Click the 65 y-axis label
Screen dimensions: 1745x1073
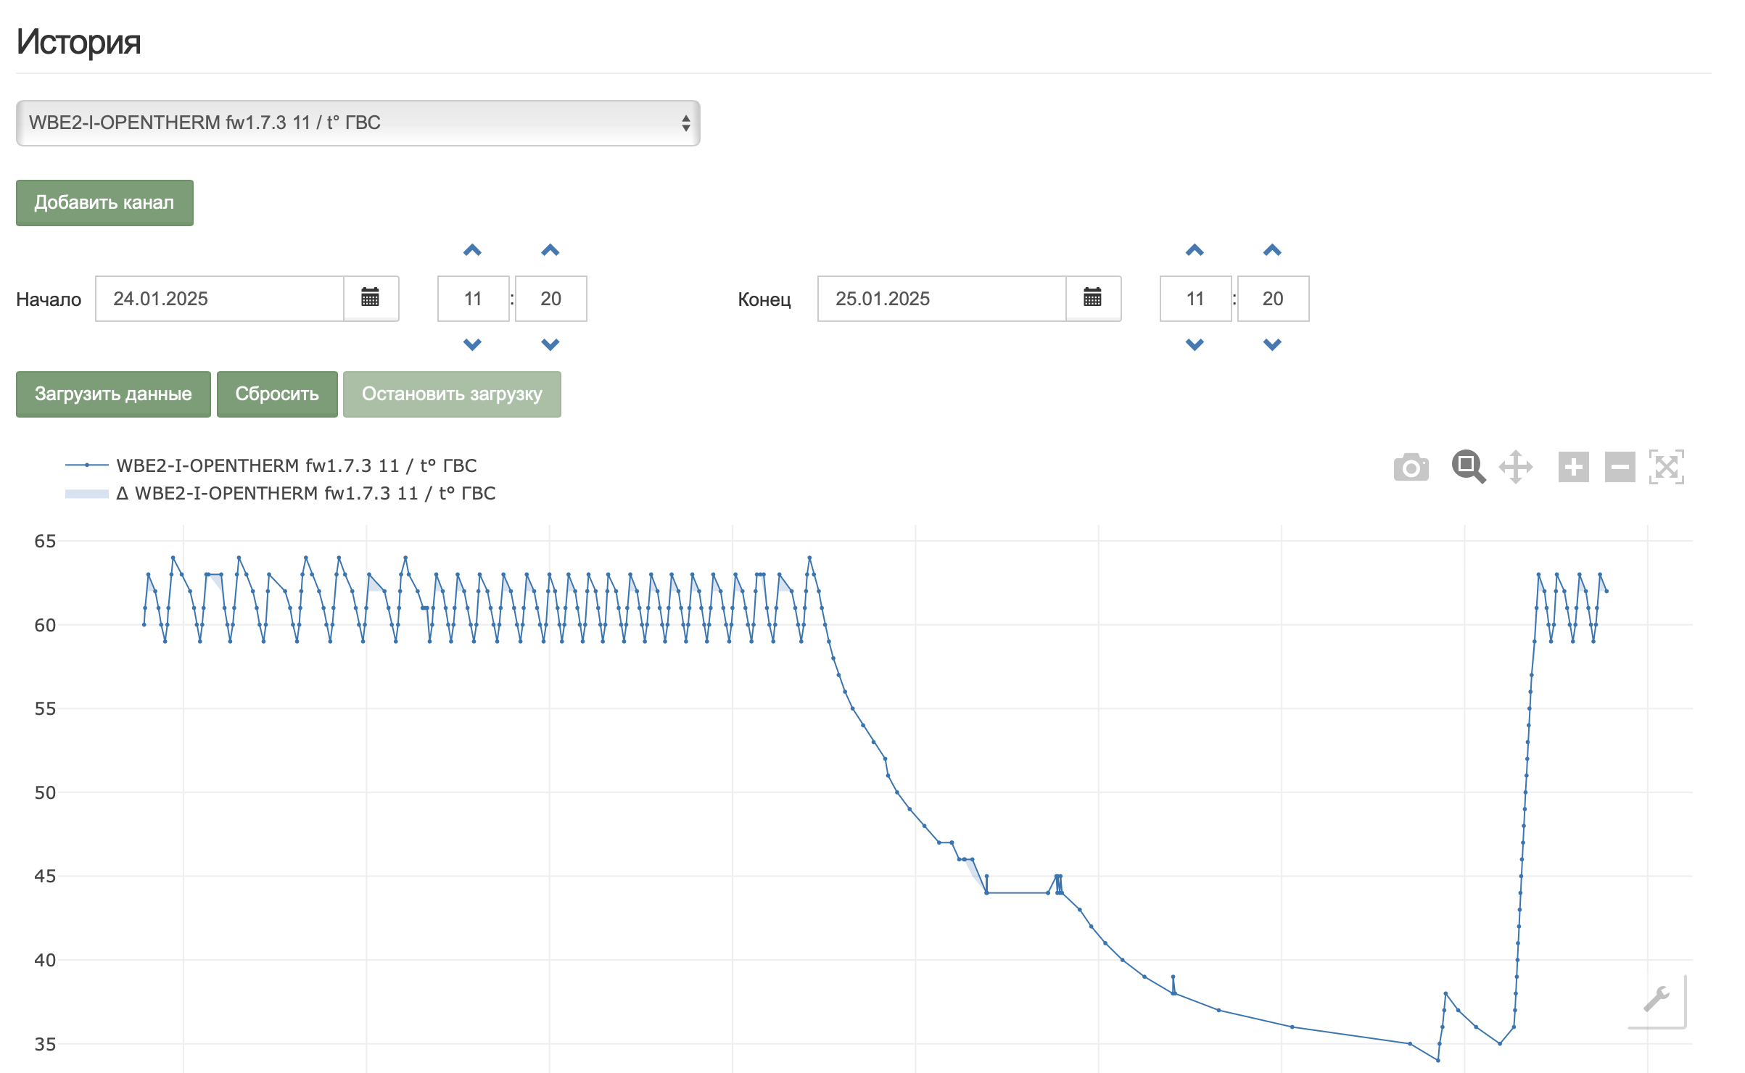pos(45,541)
